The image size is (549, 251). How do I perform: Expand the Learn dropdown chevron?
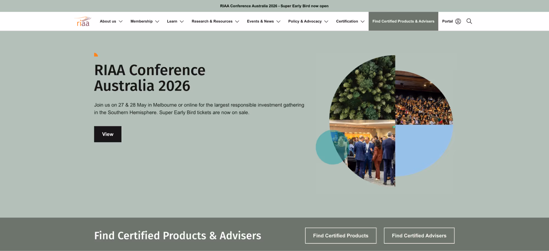click(182, 21)
